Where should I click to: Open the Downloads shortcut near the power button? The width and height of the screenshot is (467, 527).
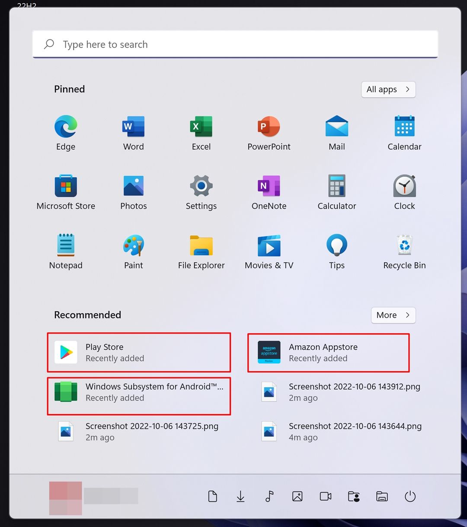[x=240, y=496]
